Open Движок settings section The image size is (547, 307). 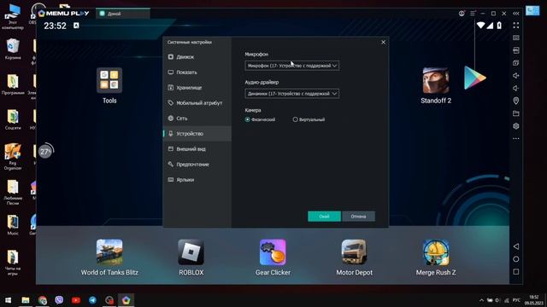(197, 57)
